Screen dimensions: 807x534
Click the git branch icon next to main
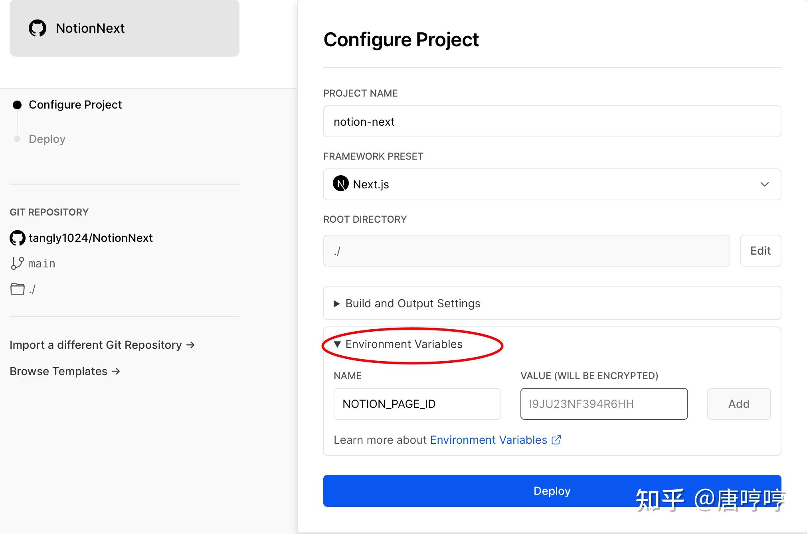pos(16,263)
